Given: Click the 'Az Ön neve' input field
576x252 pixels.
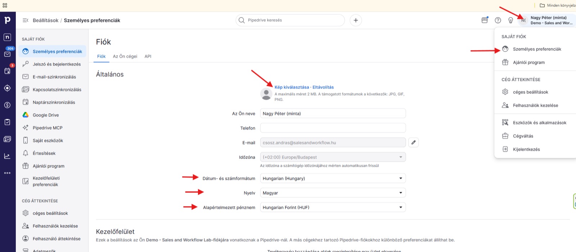Looking at the screenshot, I should pos(333,113).
